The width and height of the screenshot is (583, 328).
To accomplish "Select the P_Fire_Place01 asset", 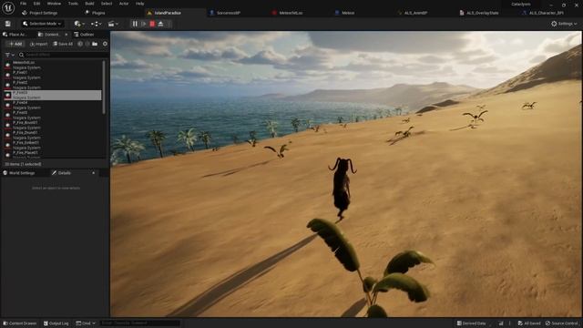I will coord(53,155).
